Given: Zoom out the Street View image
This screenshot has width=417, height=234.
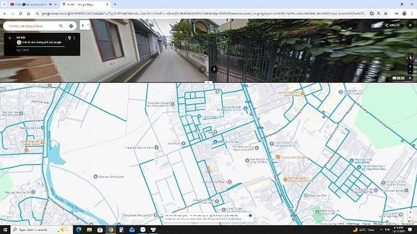Looking at the screenshot, I should [x=410, y=72].
